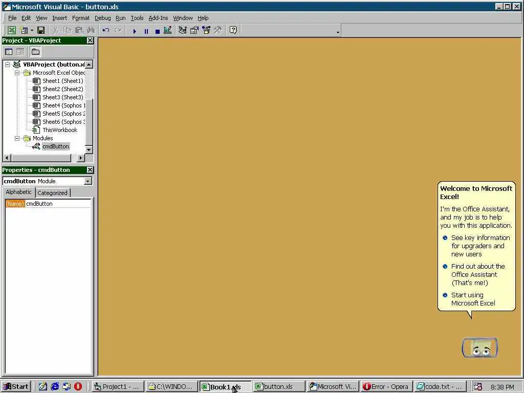Open toolbar options arrow at toolbar end
Viewport: 524px width, 393px height.
tap(338, 32)
